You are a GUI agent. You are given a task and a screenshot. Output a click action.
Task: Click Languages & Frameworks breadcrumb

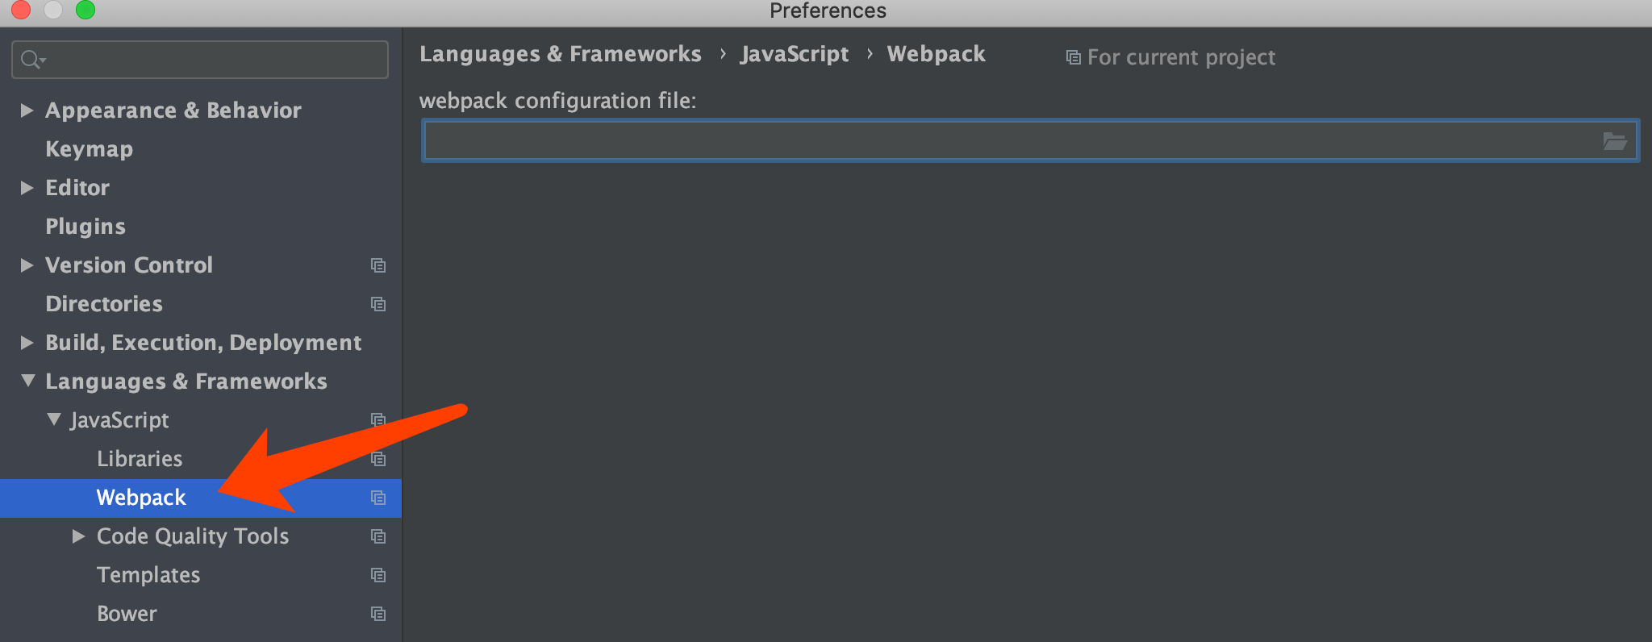(561, 54)
